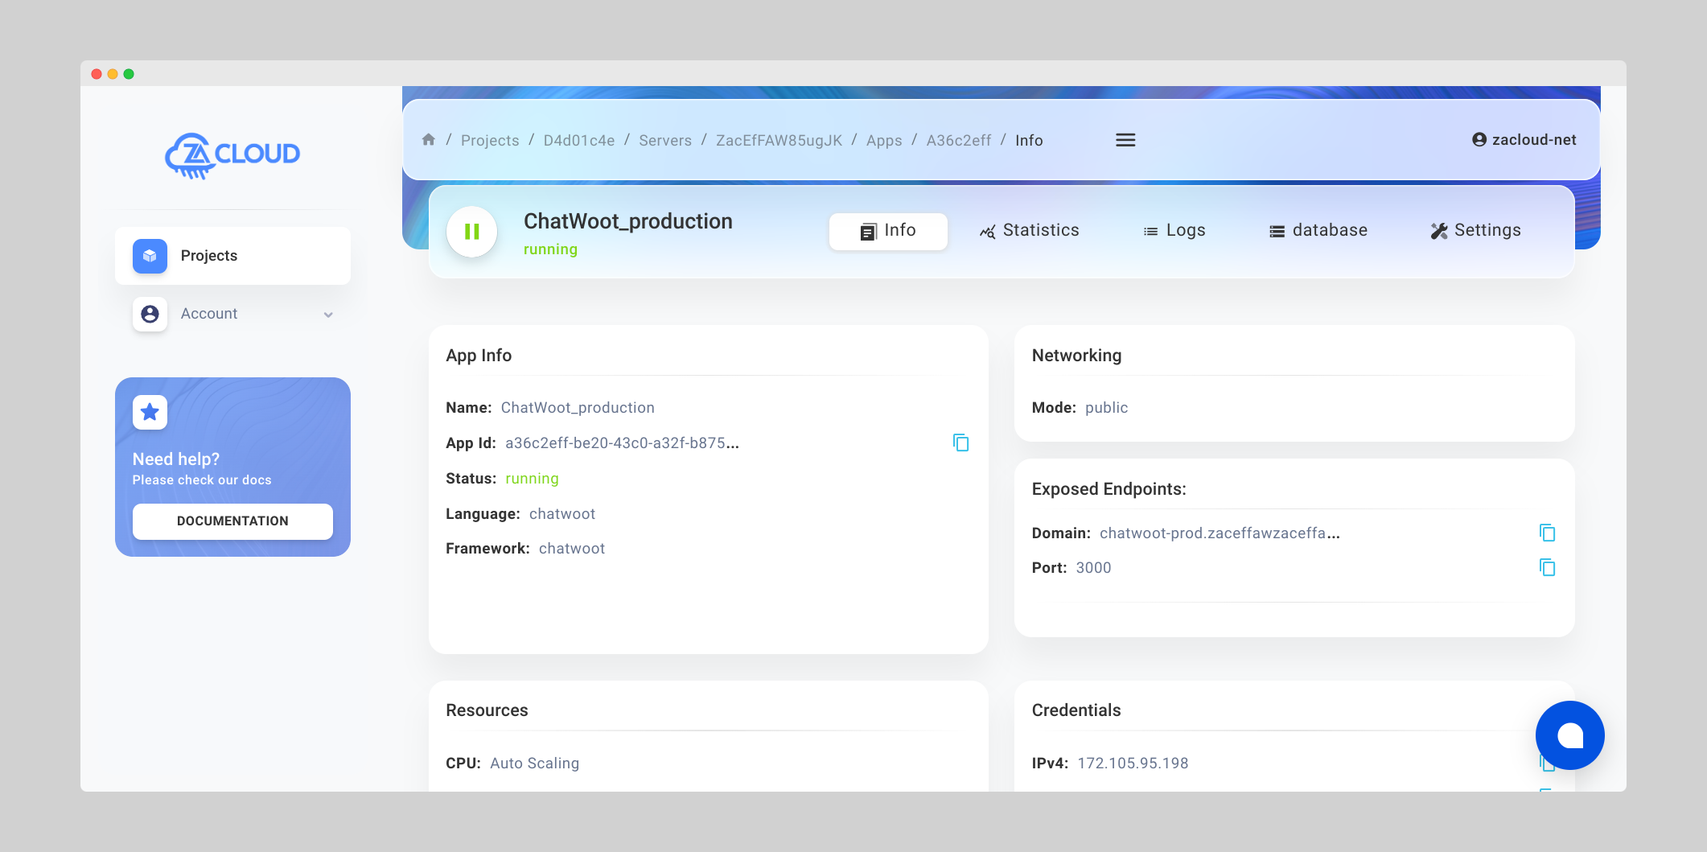Click the ChatWoot_production header title
The width and height of the screenshot is (1707, 852).
pos(627,222)
